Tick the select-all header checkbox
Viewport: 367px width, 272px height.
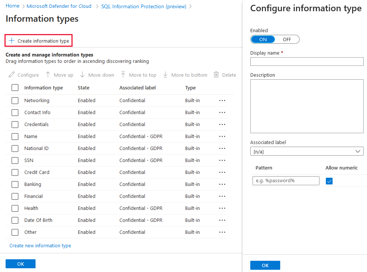pyautogui.click(x=15, y=88)
